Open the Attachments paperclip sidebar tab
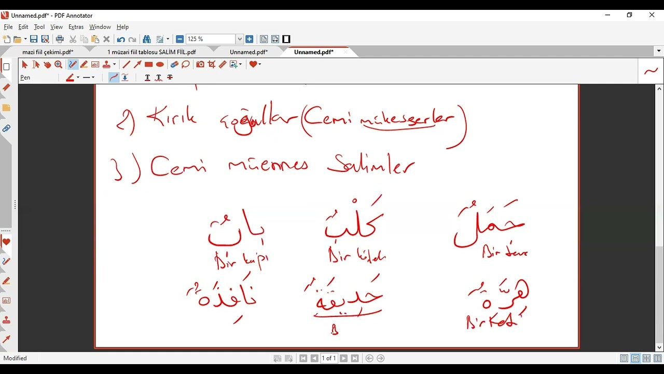Image resolution: width=664 pixels, height=374 pixels. 6,128
